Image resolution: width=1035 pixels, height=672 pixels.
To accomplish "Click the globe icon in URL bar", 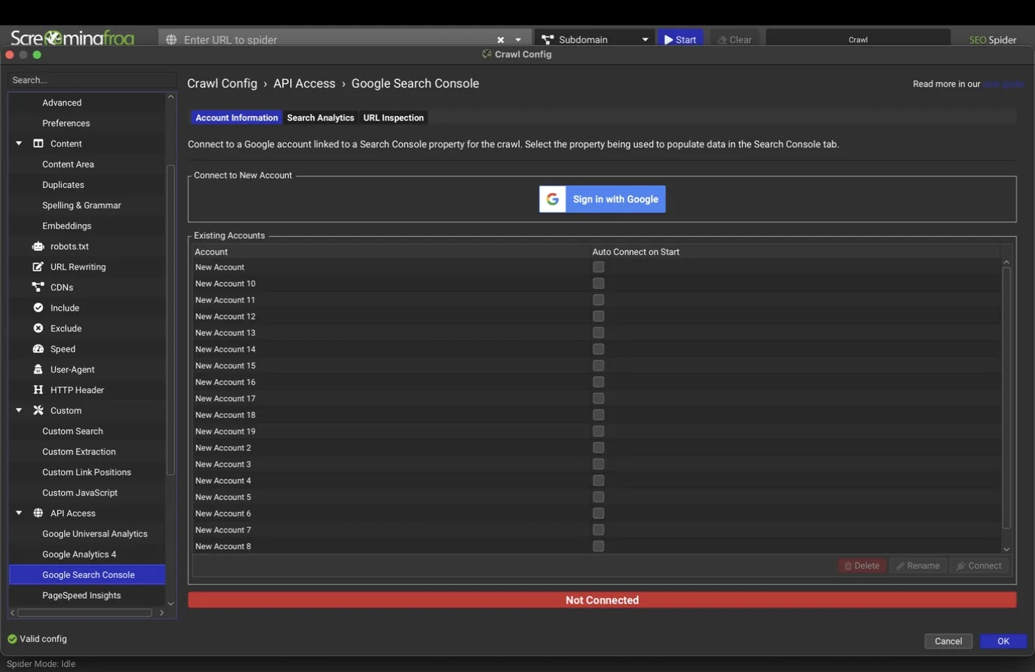I will coord(171,40).
